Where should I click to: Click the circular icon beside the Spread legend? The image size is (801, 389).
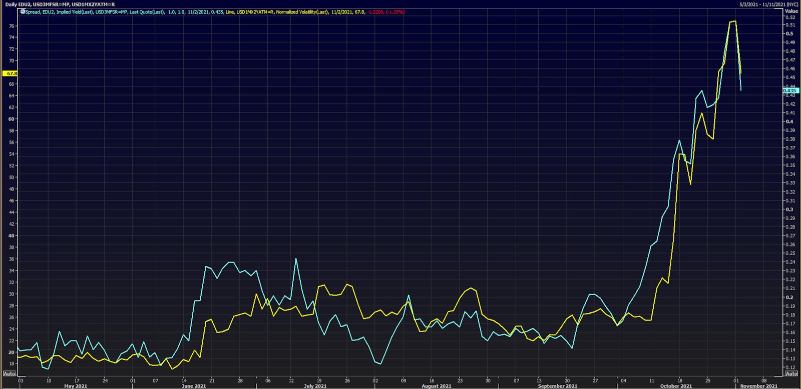[x=23, y=11]
